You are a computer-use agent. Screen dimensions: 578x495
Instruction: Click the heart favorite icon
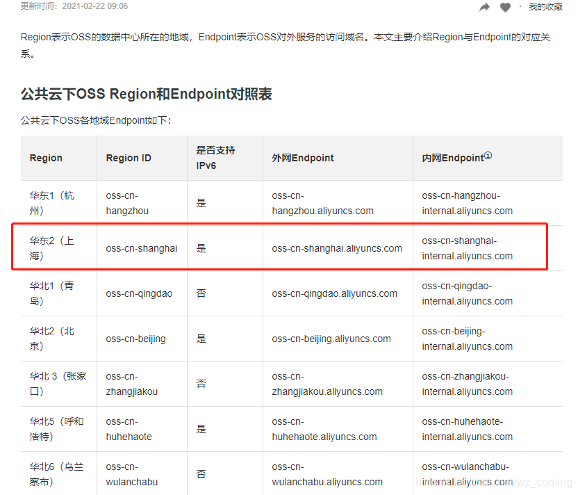tap(505, 7)
